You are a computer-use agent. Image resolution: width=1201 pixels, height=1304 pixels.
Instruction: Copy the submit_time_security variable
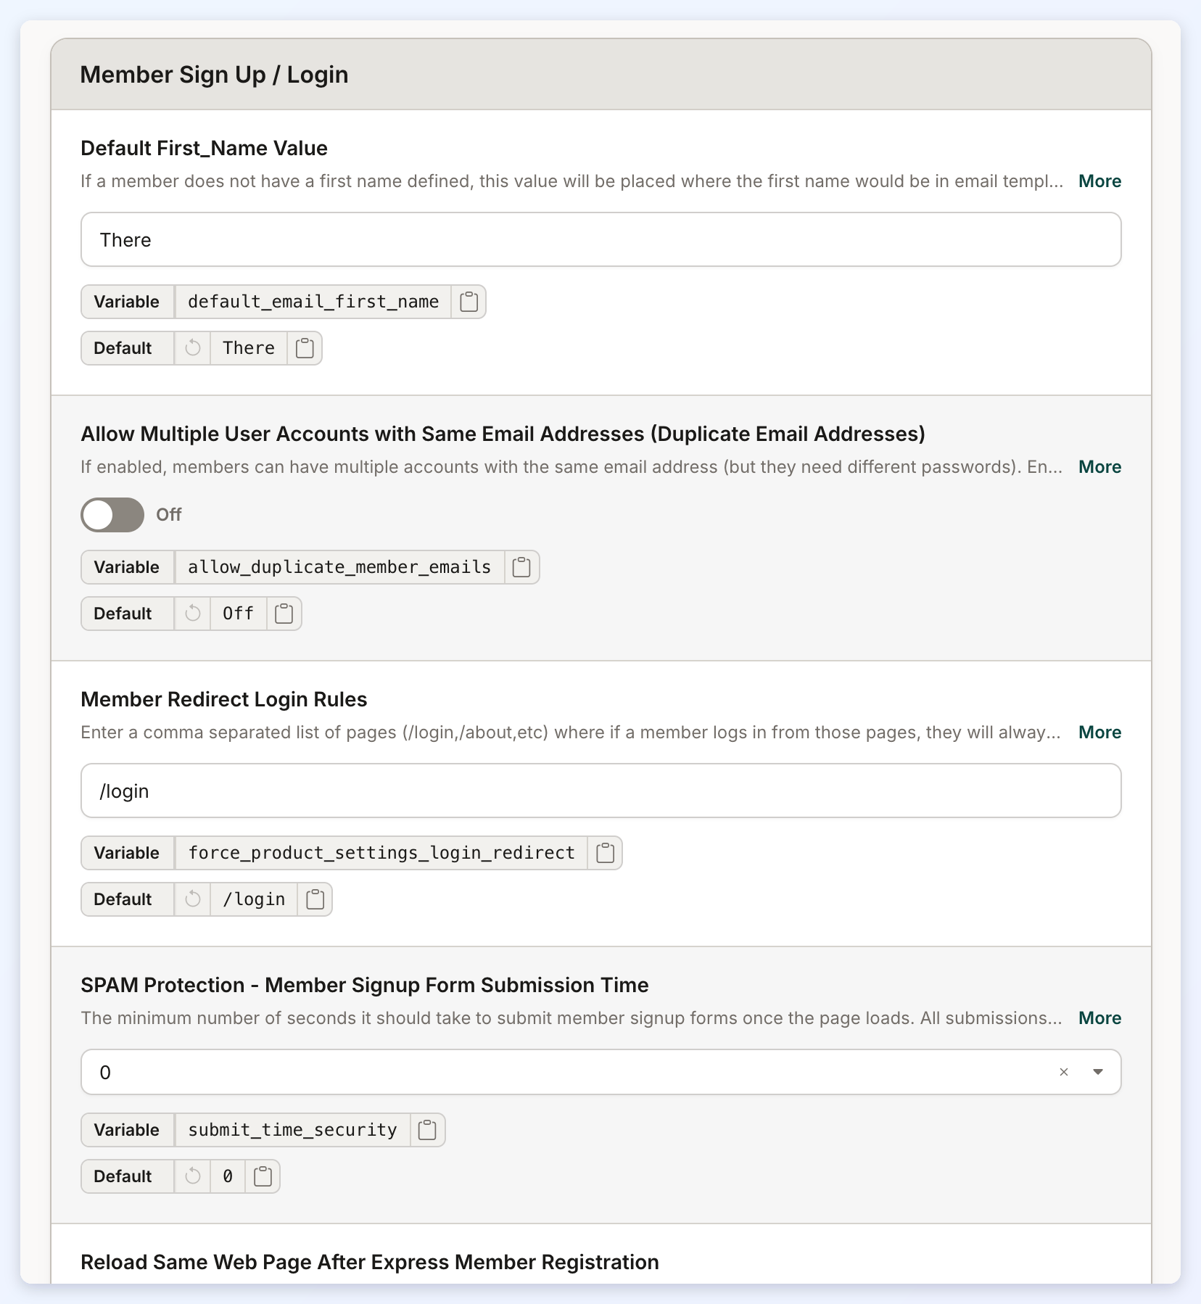pos(427,1130)
